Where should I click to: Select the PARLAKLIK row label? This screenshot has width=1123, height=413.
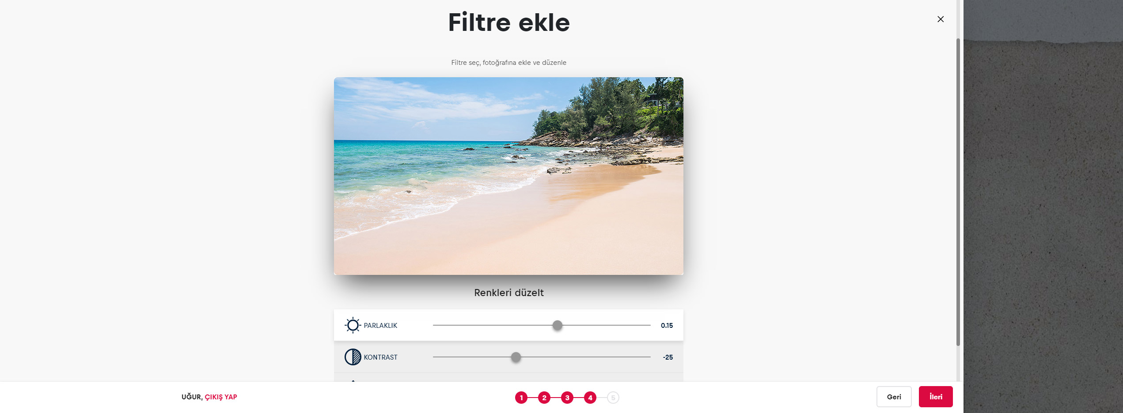click(x=380, y=325)
